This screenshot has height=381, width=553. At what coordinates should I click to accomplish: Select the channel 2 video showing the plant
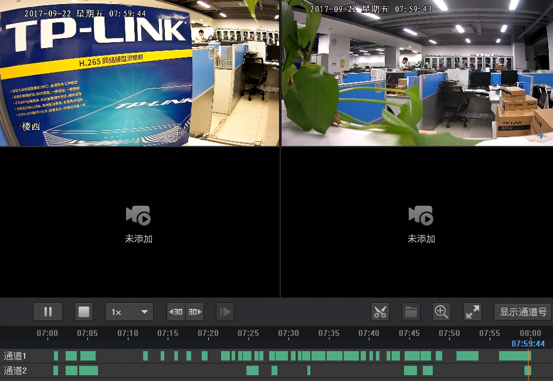417,73
